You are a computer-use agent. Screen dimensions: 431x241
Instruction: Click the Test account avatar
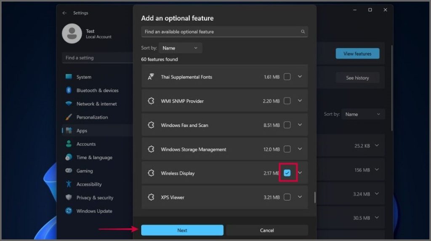(72, 34)
